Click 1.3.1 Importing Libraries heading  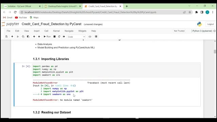tap(51, 59)
